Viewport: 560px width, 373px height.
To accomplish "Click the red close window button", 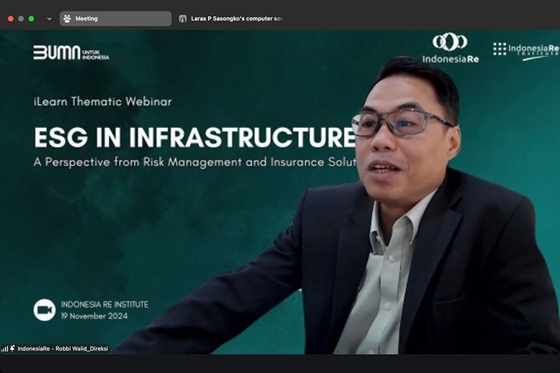I will click(x=10, y=19).
